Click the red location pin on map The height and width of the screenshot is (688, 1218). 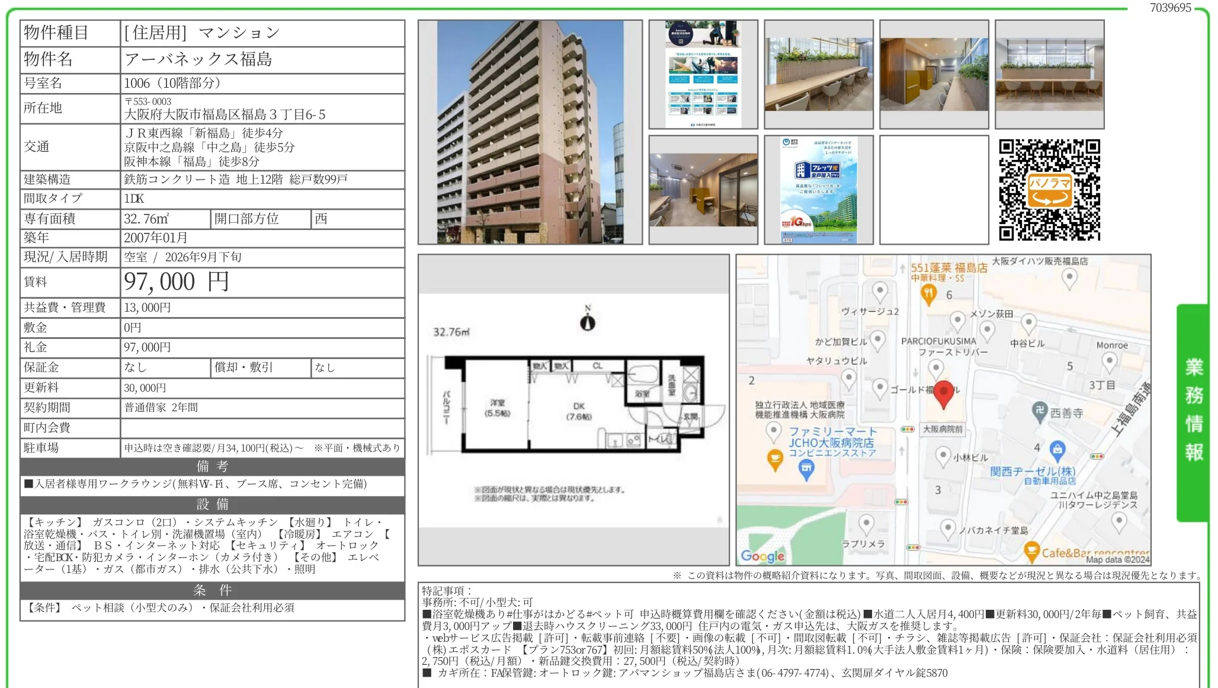[944, 395]
